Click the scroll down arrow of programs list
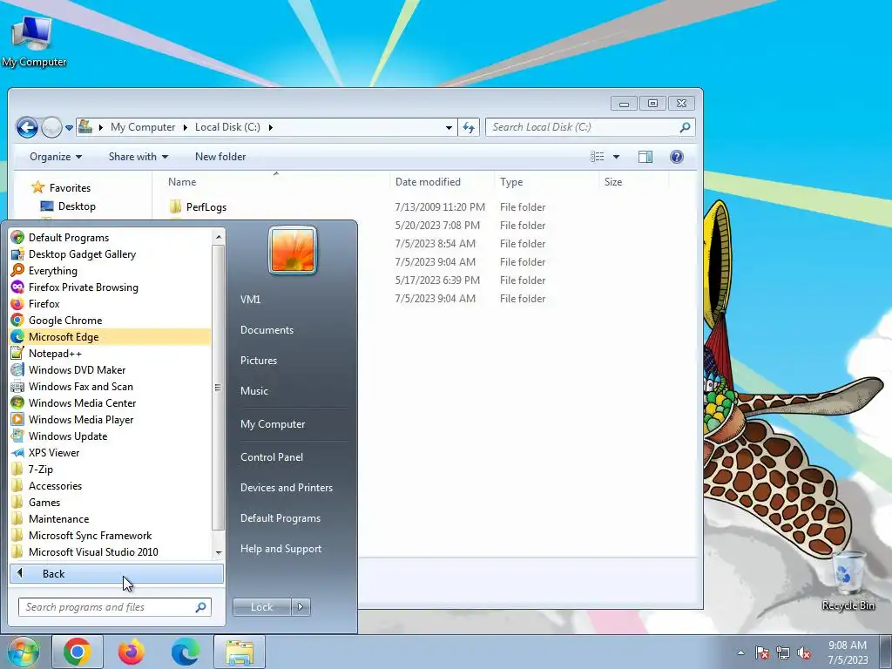 coord(219,552)
